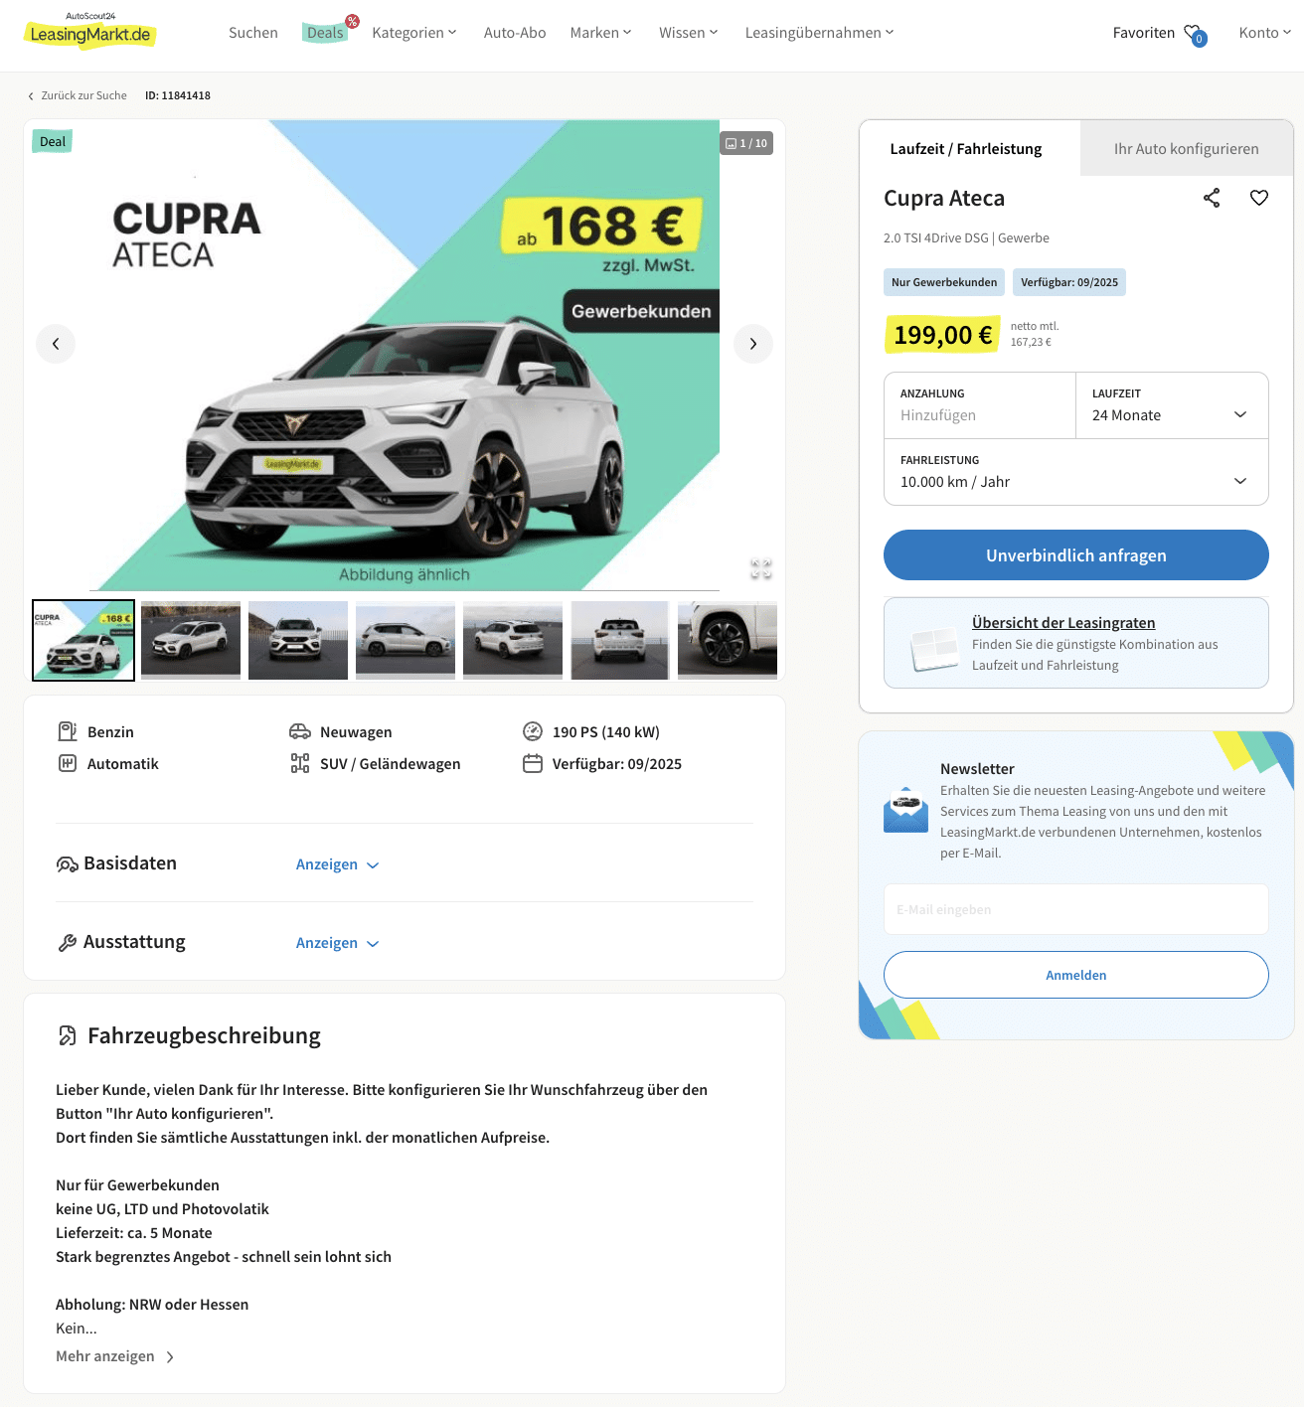Open Übersicht der Leasingraten link
Image resolution: width=1304 pixels, height=1407 pixels.
(1063, 623)
